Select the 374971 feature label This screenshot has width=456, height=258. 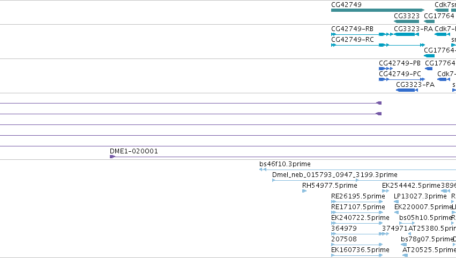tap(395, 228)
